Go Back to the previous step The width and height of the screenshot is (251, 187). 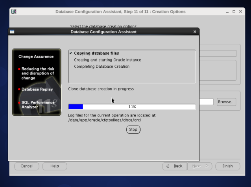point(174,166)
